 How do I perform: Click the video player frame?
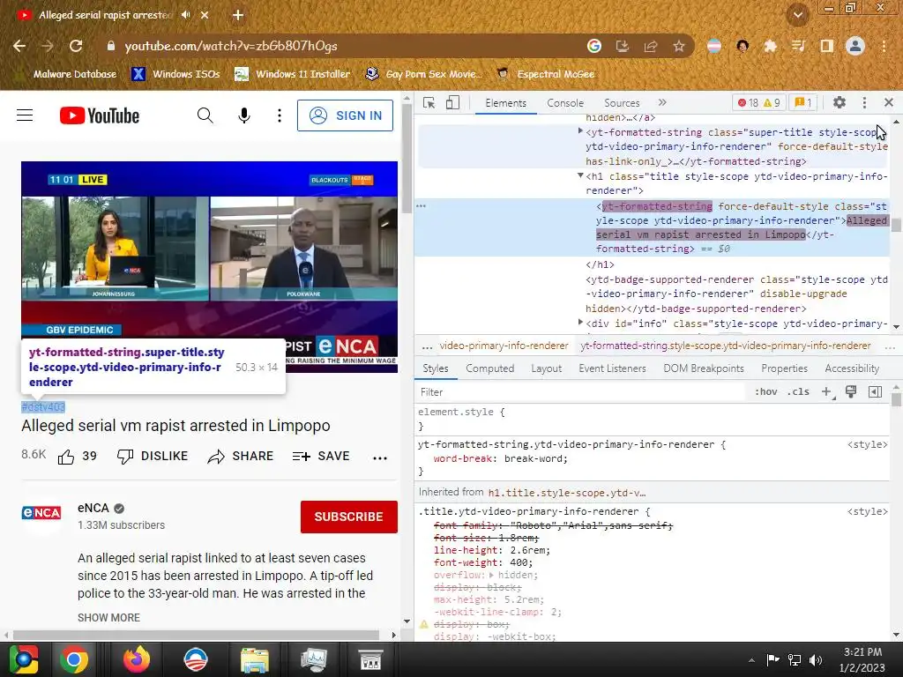[210, 266]
